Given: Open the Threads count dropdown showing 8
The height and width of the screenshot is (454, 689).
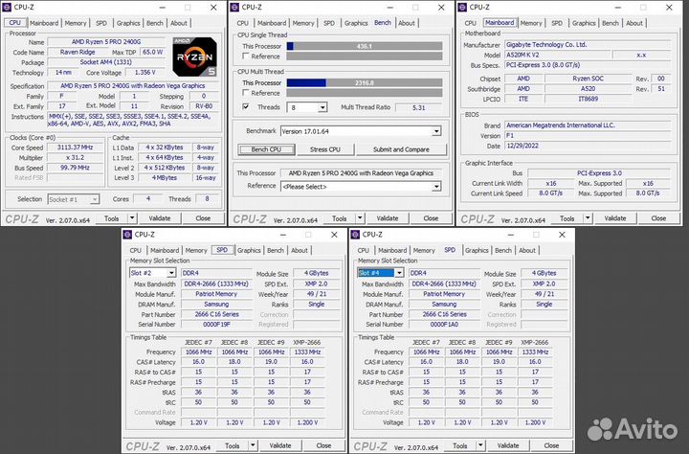Looking at the screenshot, I should (x=323, y=107).
